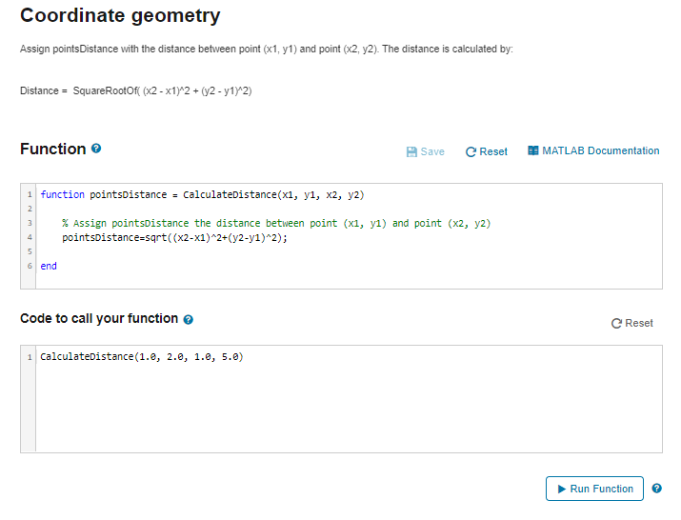Click the play triangle on Run Function

(x=562, y=489)
